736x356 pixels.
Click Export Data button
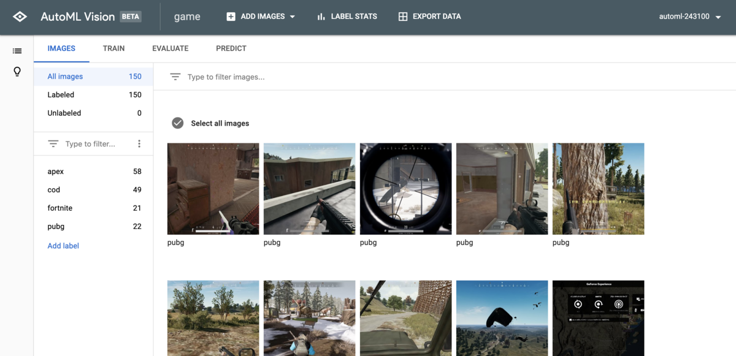click(x=429, y=17)
